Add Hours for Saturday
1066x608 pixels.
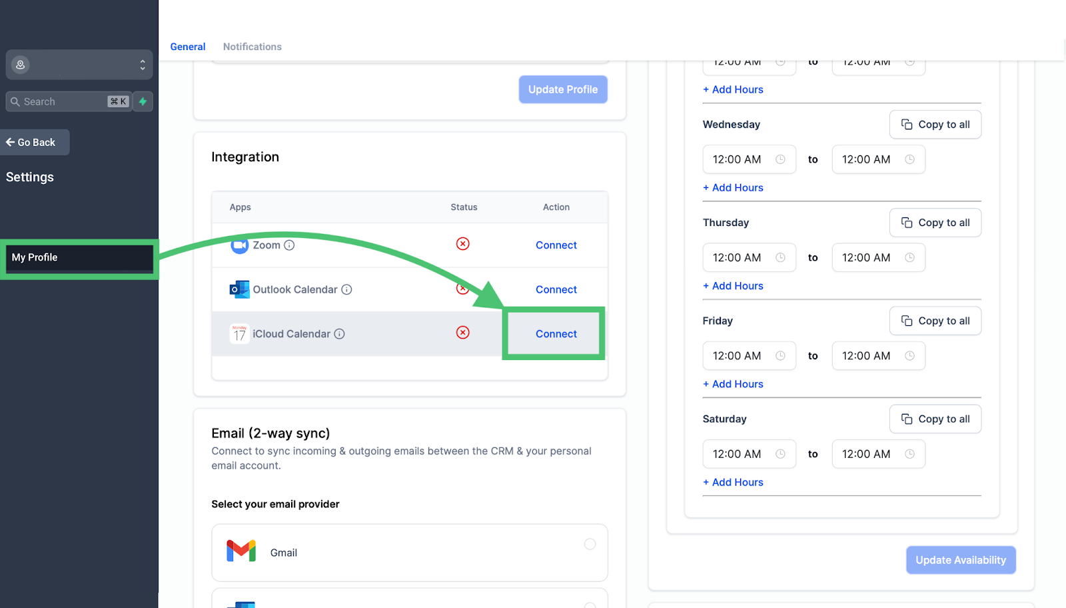[733, 482]
